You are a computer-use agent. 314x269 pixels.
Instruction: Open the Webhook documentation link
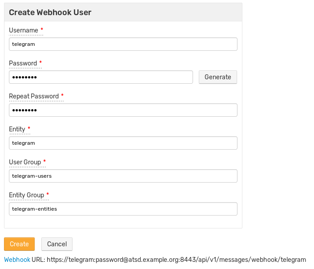17,260
